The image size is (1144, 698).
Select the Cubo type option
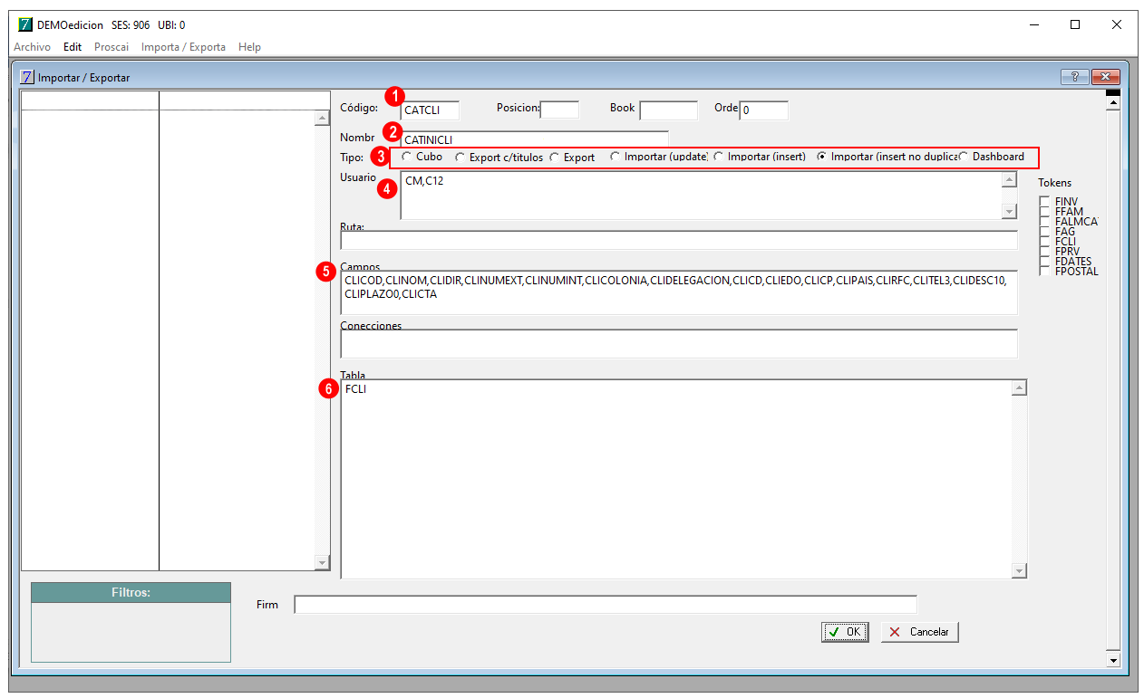tap(406, 157)
